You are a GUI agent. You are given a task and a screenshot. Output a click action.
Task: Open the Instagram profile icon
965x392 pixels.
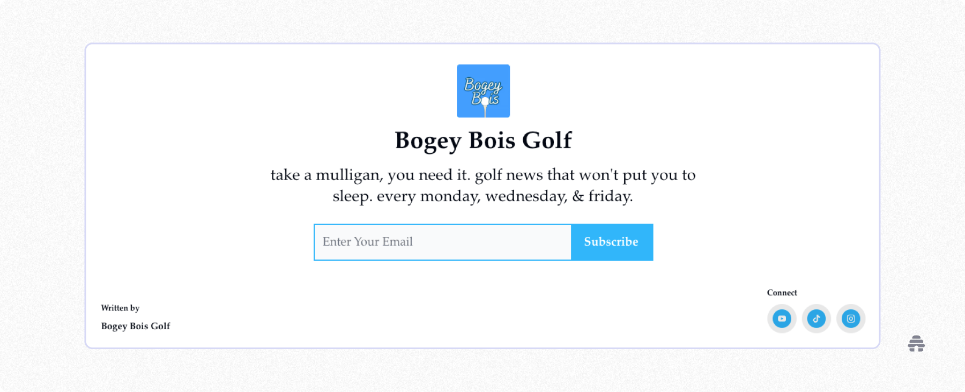pyautogui.click(x=851, y=319)
